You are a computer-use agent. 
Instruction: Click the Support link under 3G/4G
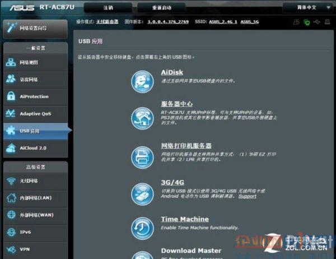(x=248, y=196)
